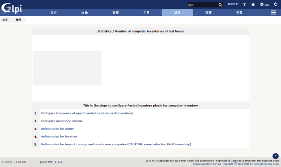Click the new version 9.1.4 link
This screenshot has width=281, height=167.
(59, 162)
